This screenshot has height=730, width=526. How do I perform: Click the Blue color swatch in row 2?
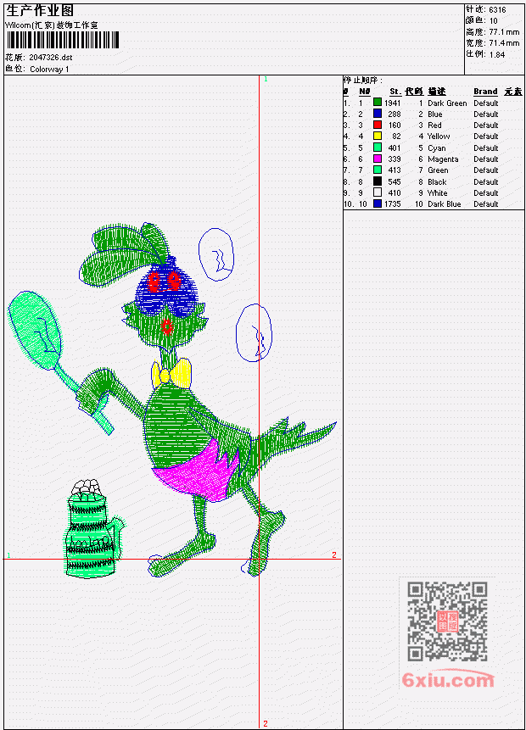[x=378, y=114]
